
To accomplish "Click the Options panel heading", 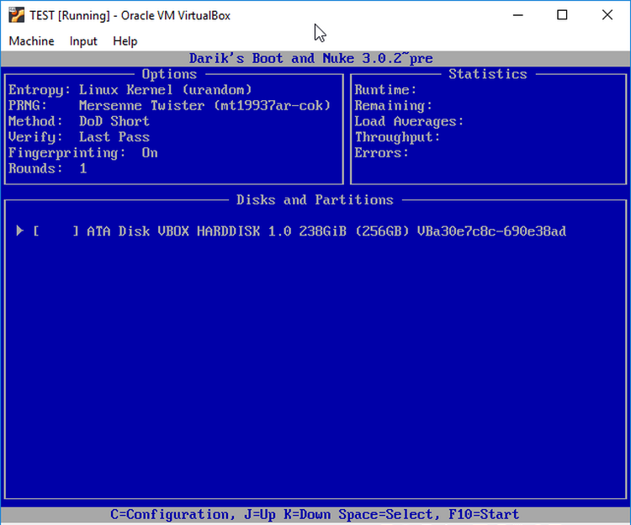I will tap(169, 74).
